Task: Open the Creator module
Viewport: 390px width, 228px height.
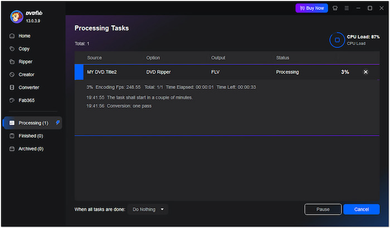Action: tap(26, 75)
